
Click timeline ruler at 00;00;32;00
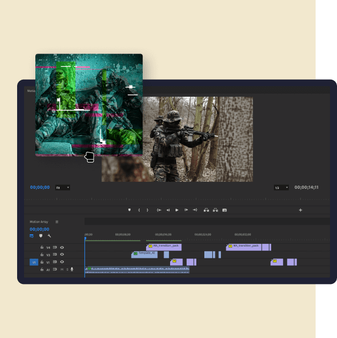243,234
